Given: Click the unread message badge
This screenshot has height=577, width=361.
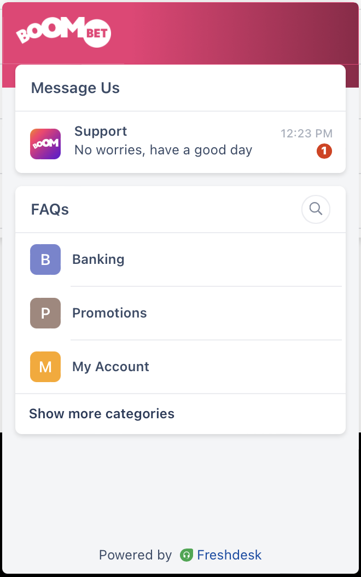Looking at the screenshot, I should click(x=324, y=151).
